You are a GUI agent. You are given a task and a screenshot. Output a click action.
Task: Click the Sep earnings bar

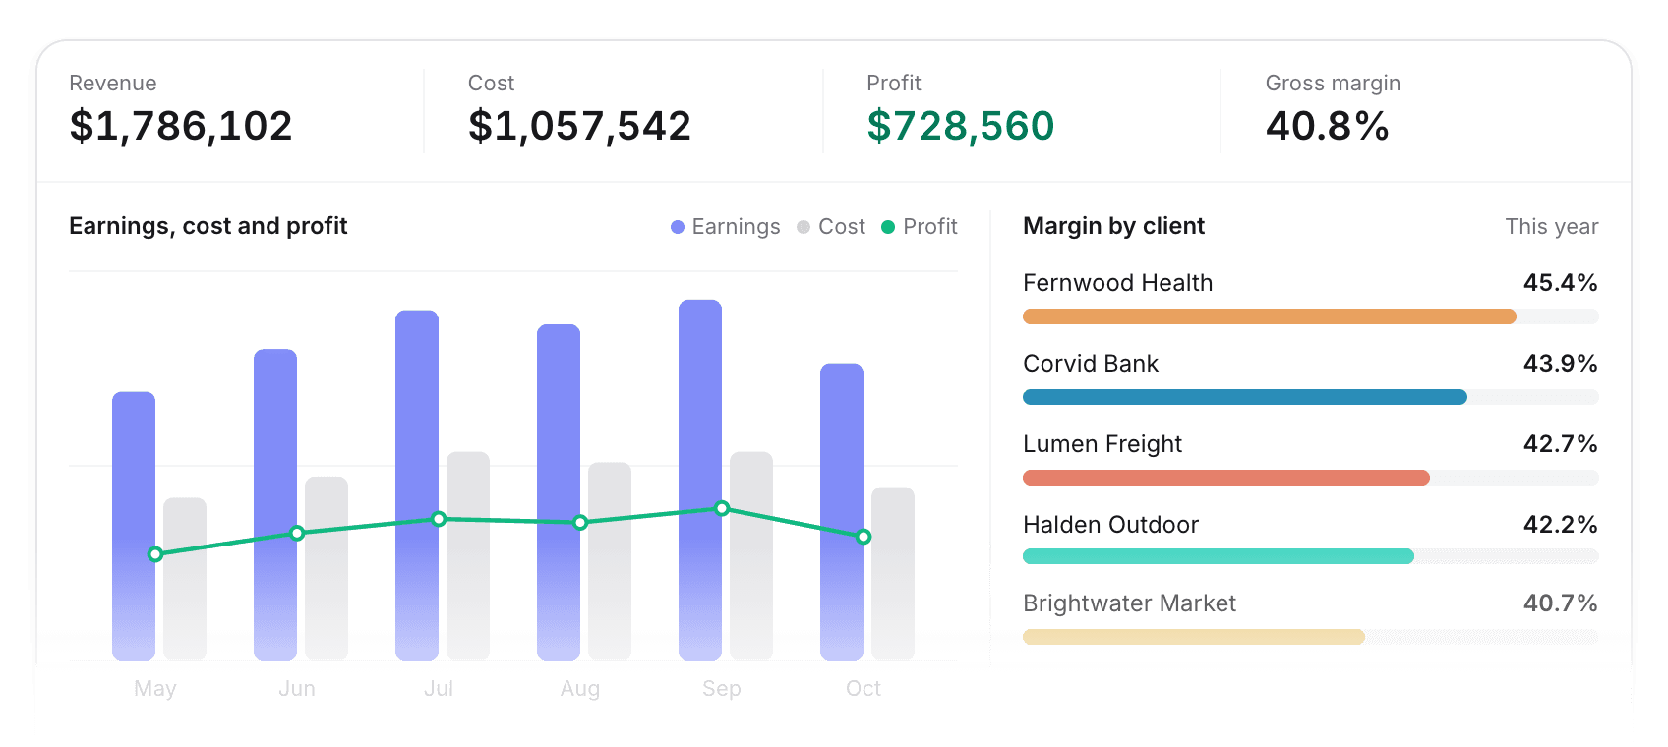700,480
